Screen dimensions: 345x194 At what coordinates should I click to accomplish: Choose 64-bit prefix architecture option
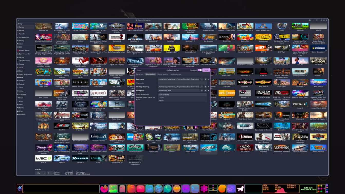(183, 100)
